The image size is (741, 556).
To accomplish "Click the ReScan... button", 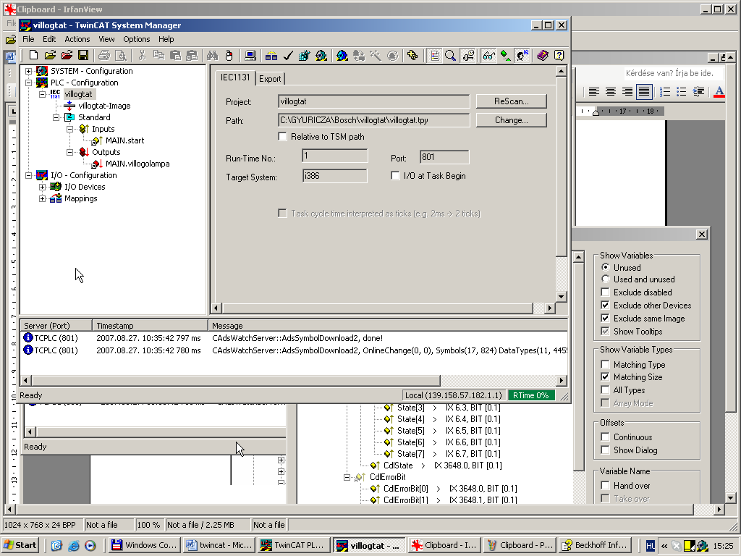I will coord(512,101).
